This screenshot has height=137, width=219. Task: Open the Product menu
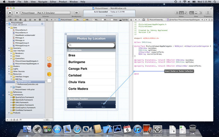pos(63,2)
